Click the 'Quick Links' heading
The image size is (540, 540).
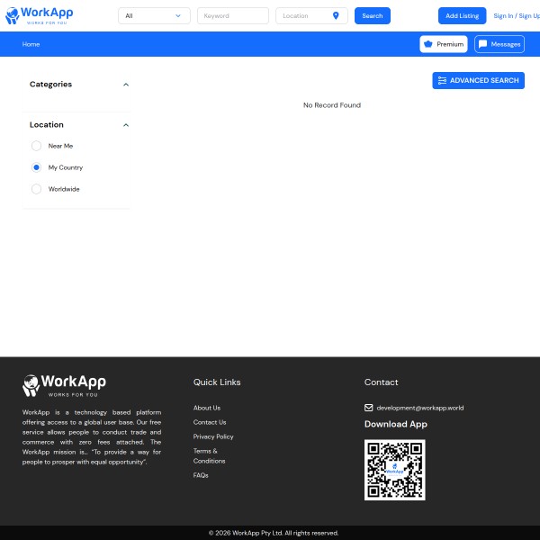[x=217, y=382]
